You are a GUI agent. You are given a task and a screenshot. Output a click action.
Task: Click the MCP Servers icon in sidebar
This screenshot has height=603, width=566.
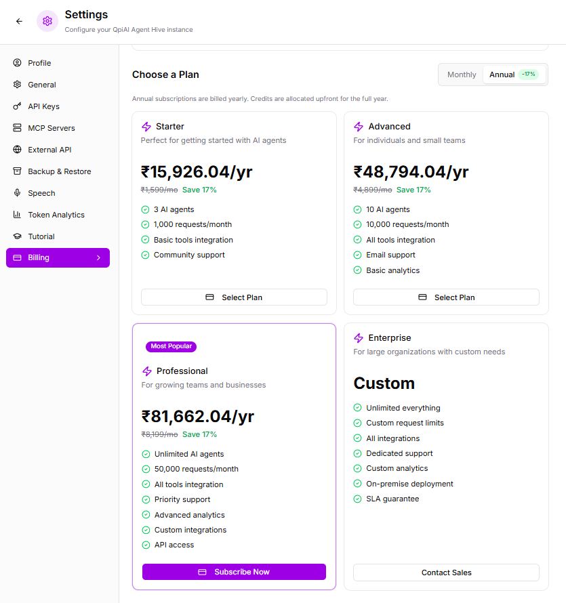click(x=17, y=128)
